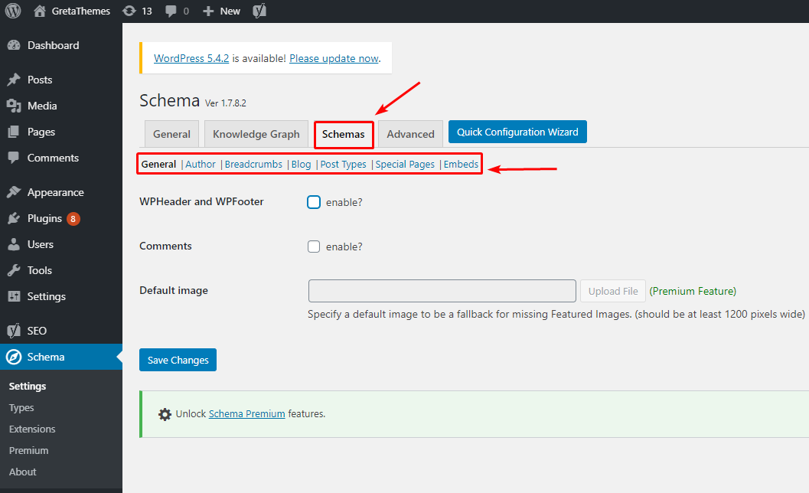This screenshot has height=493, width=809.
Task: Open the Schema Premium link
Action: tap(246, 413)
